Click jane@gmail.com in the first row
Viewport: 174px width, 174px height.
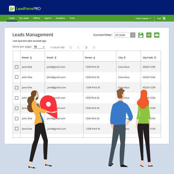56,67
